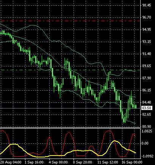Click the 96.70 price scale label
The image size is (155, 165).
[x=147, y=17]
